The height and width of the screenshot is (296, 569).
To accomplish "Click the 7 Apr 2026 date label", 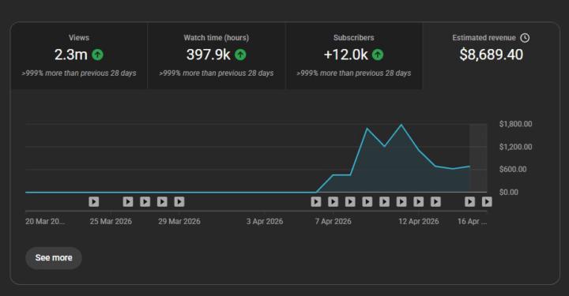I will pyautogui.click(x=333, y=221).
